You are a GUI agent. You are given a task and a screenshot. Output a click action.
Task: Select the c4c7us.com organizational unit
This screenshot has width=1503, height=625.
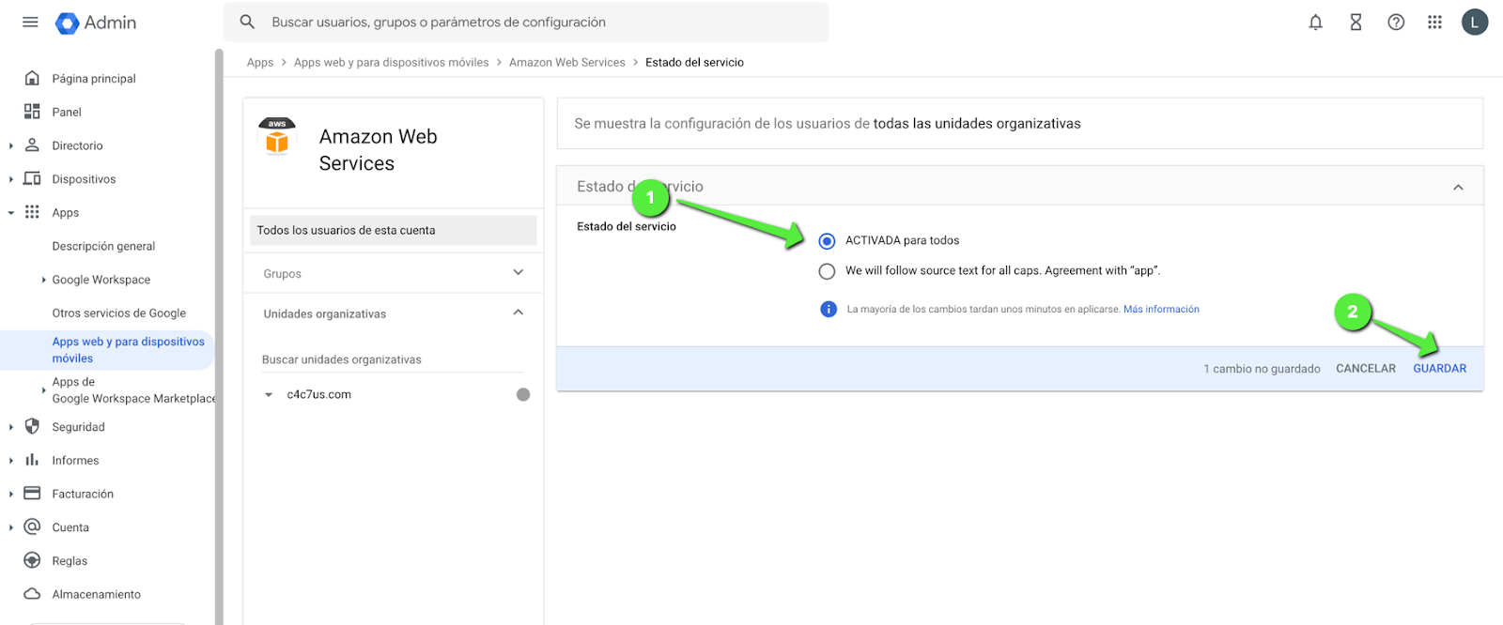pos(319,394)
